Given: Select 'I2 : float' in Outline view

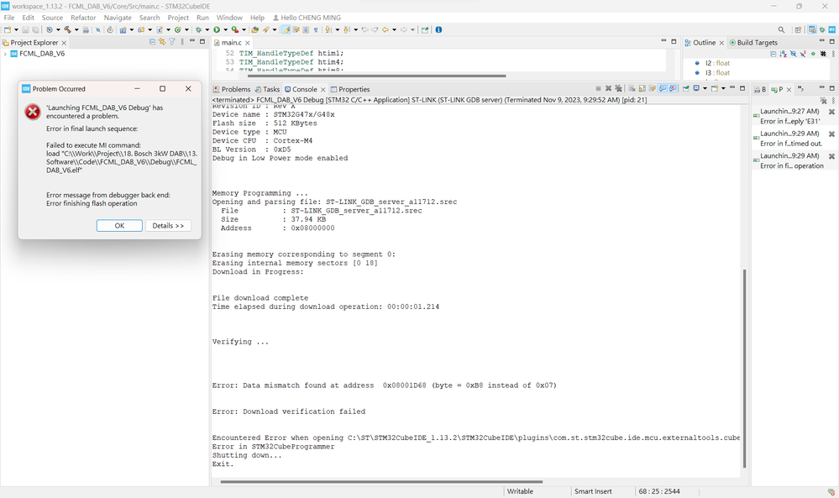Looking at the screenshot, I should click(x=717, y=63).
